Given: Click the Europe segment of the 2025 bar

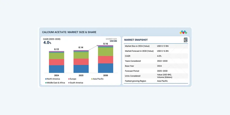Looking at the screenshot, I should point(81,62).
